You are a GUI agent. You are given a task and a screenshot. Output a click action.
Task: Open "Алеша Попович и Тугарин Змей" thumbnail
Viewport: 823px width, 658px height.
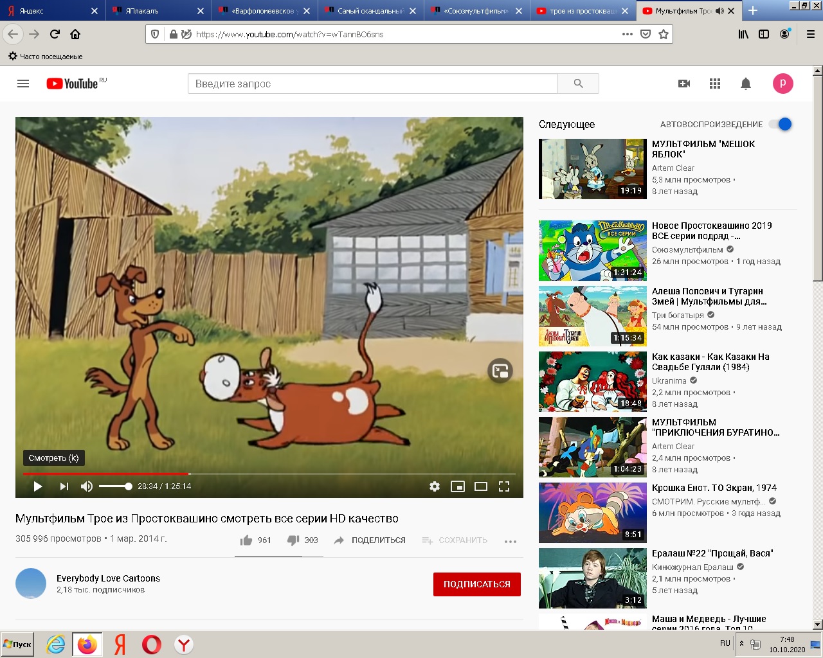tap(593, 316)
